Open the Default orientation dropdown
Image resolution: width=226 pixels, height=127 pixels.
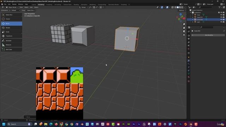pos(14,10)
